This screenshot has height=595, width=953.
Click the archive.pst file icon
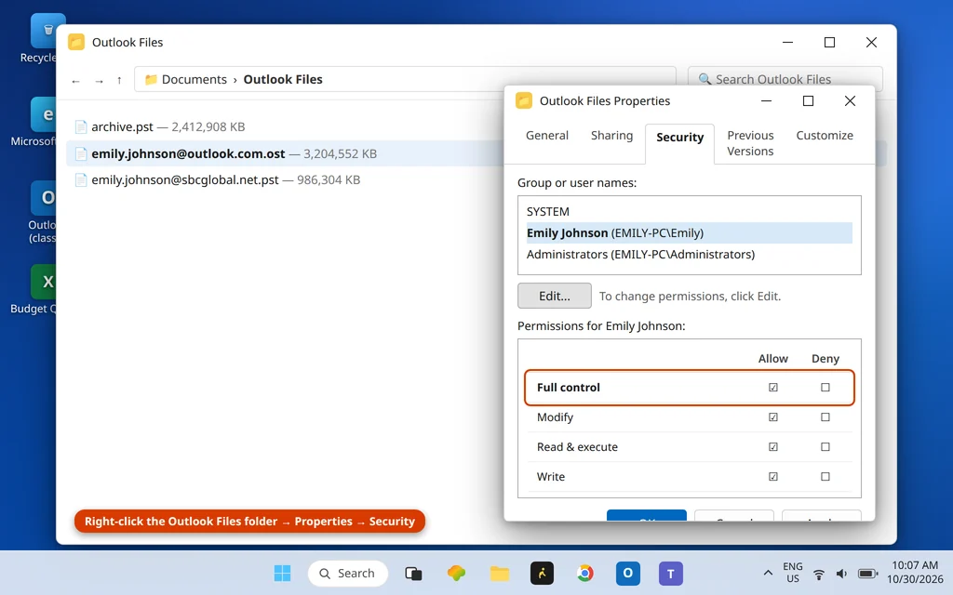coord(81,126)
